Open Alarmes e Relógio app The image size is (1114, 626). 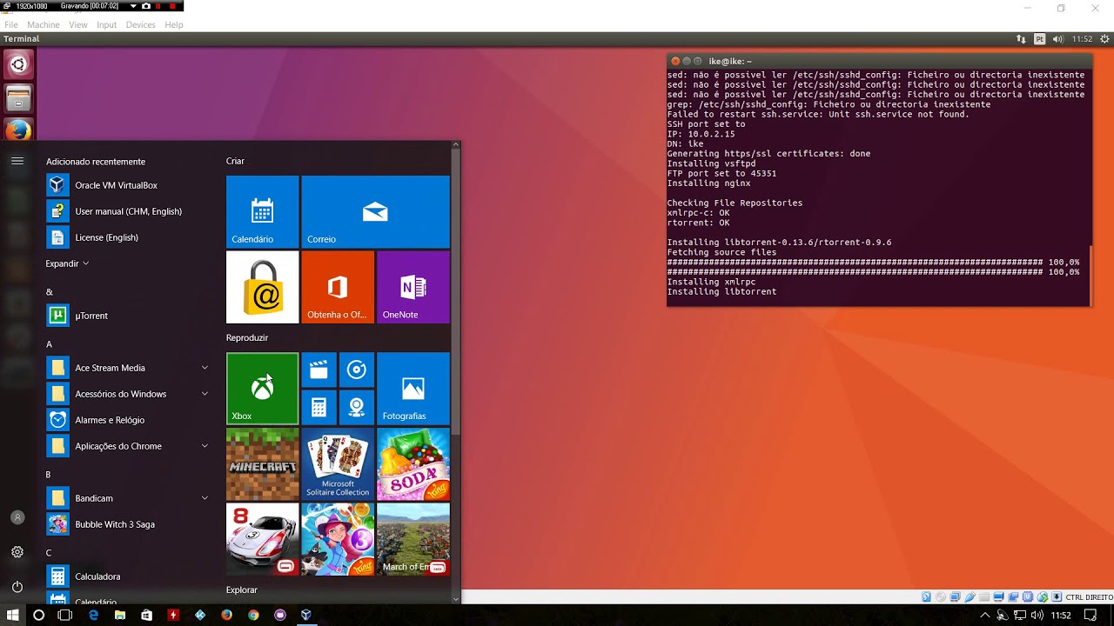(x=129, y=420)
